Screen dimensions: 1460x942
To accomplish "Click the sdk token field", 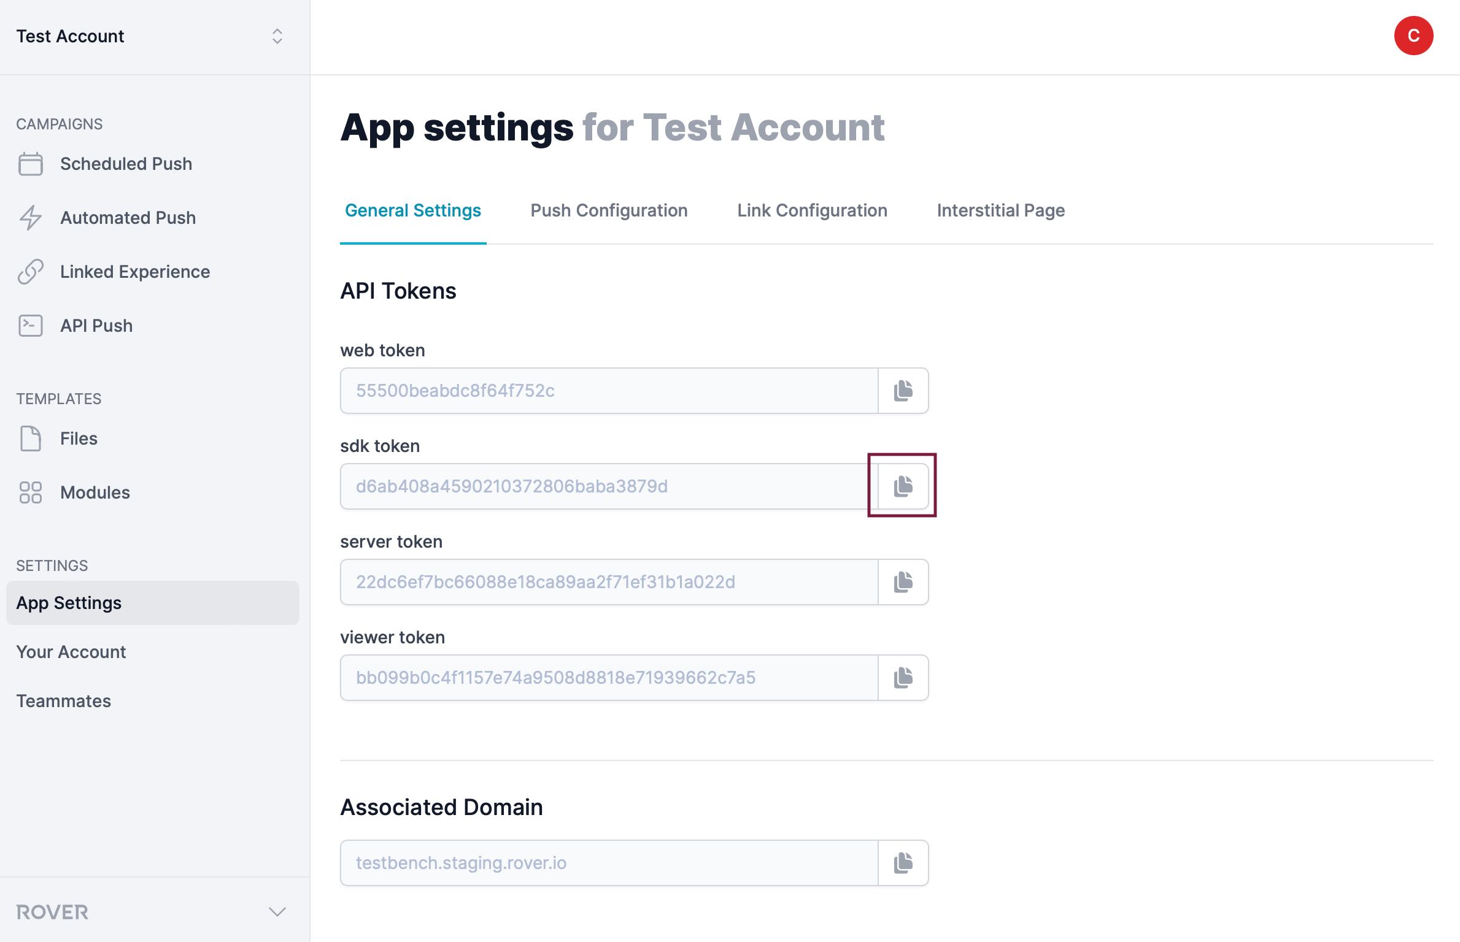I will 609,486.
